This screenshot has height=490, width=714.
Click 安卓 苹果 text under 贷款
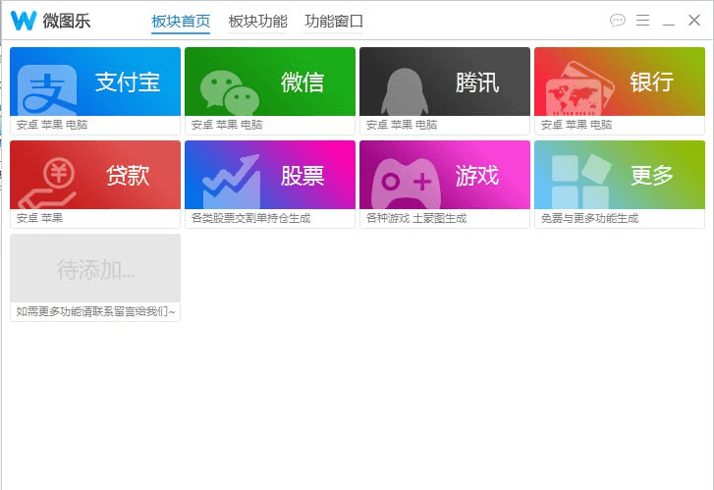pos(39,218)
